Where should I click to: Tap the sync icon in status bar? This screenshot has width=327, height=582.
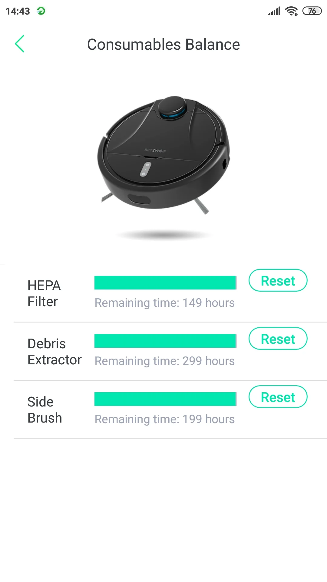[41, 11]
